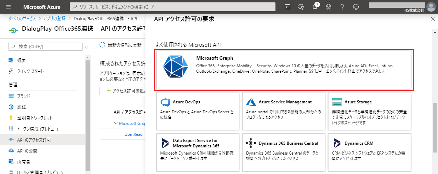
Task: Click the 最新の情報に更新 refresh button
Action: [120, 45]
